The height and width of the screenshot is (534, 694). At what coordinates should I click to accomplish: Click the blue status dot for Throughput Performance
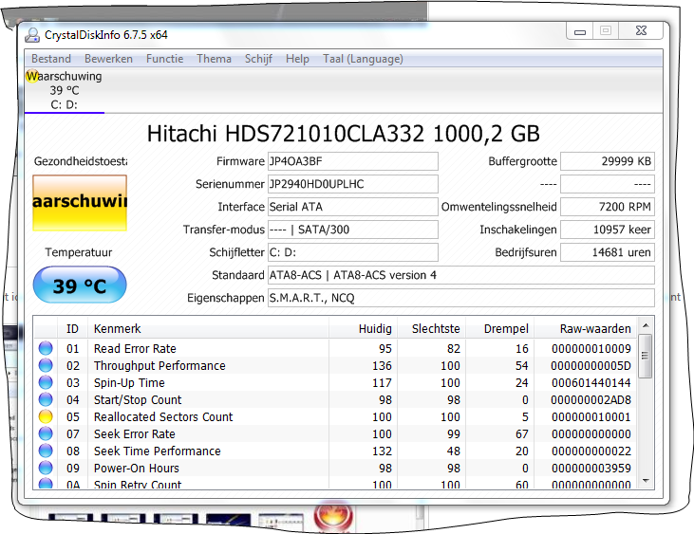[x=46, y=365]
